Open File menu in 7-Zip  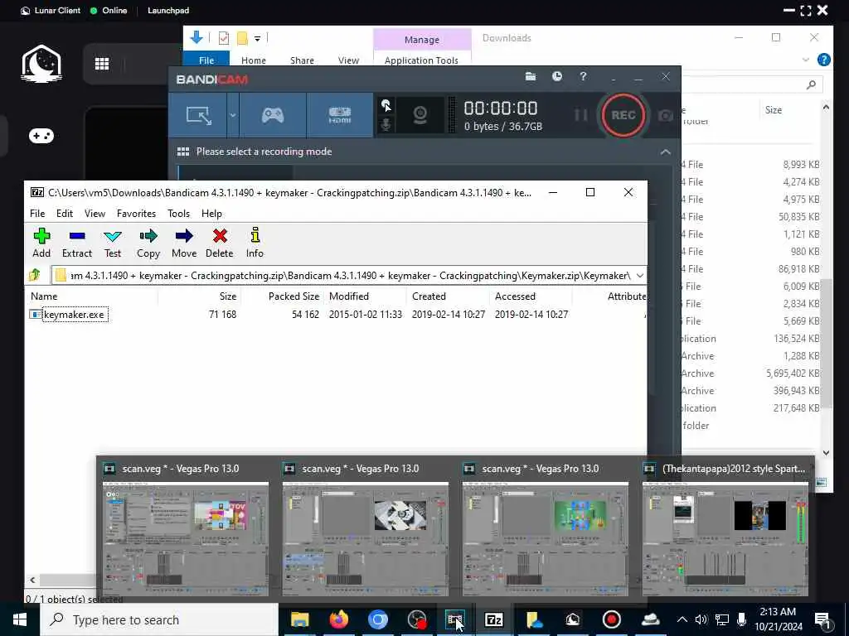click(x=37, y=214)
